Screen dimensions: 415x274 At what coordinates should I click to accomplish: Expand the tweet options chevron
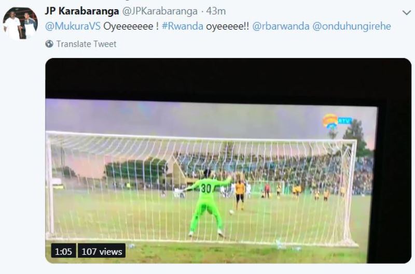point(406,12)
